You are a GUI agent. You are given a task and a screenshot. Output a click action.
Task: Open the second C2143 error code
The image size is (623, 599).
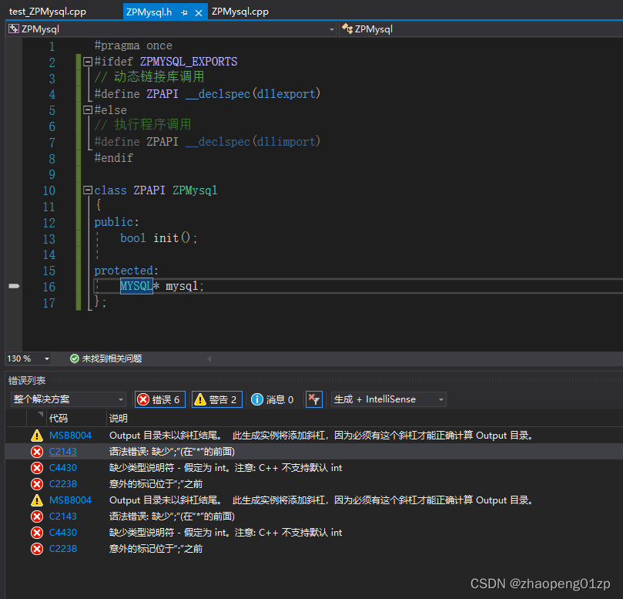(63, 517)
